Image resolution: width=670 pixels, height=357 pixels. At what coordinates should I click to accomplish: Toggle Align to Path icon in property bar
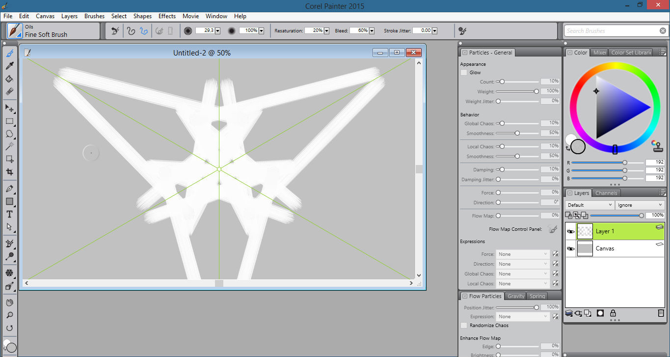(159, 30)
